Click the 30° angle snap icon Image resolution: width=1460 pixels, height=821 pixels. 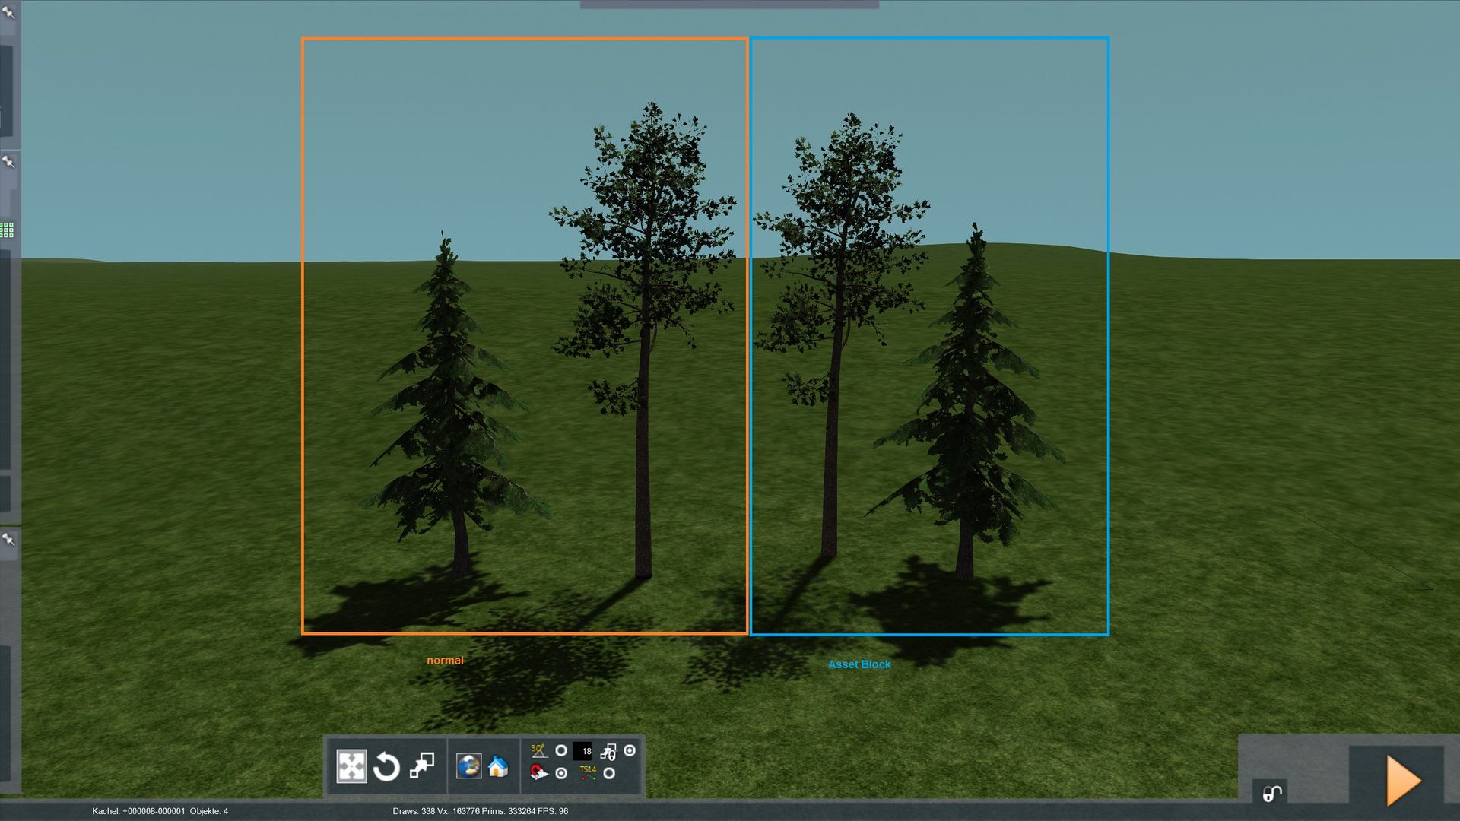(539, 751)
